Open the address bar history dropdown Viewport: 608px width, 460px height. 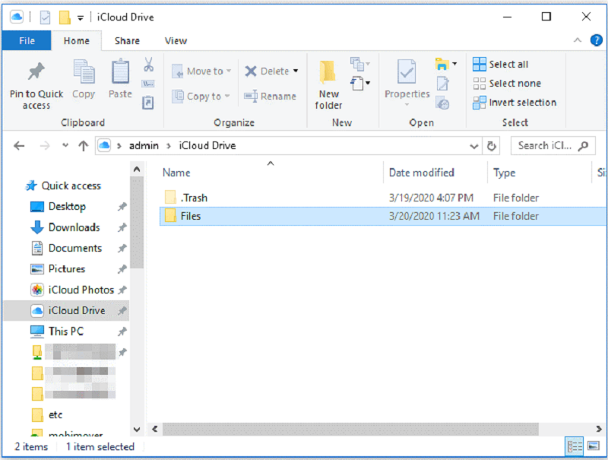tap(473, 145)
